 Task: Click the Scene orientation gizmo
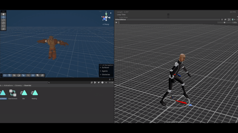coord(106,17)
